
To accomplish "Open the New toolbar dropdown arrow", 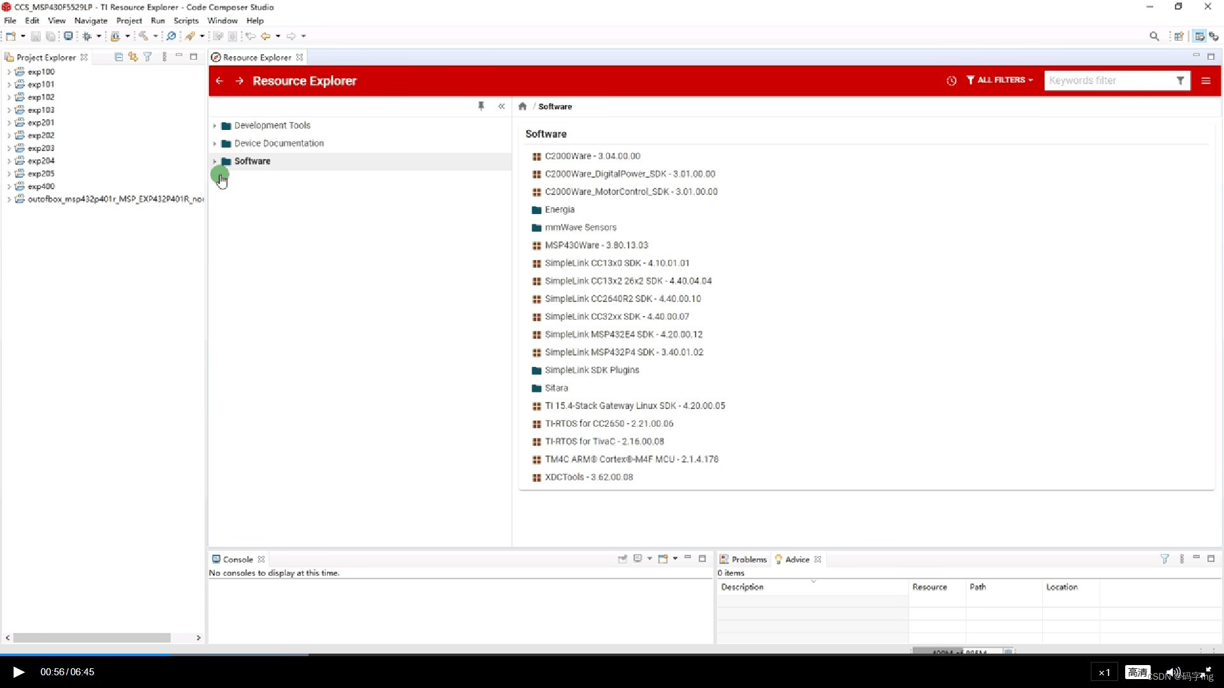I will (23, 36).
